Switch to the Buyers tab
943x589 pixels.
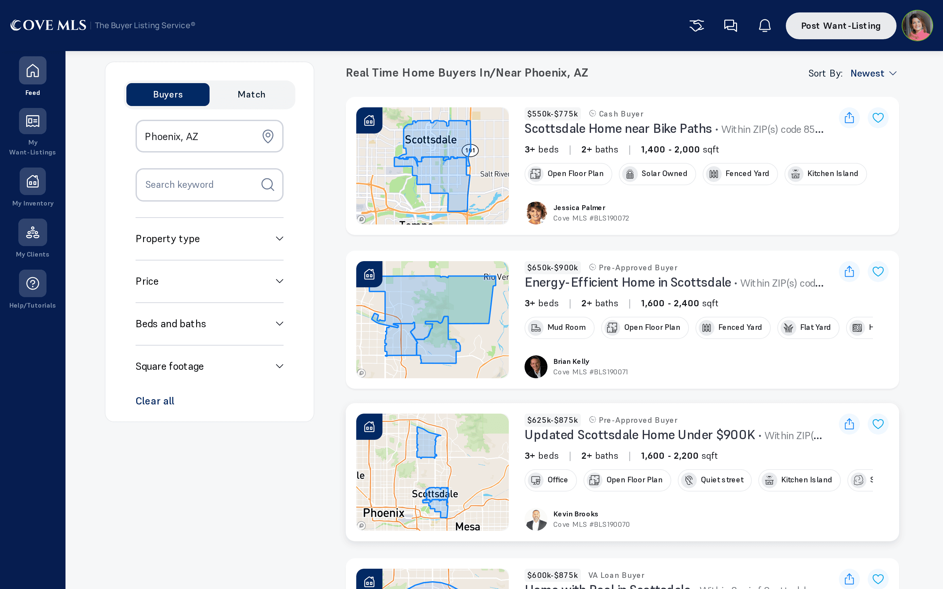tap(168, 94)
